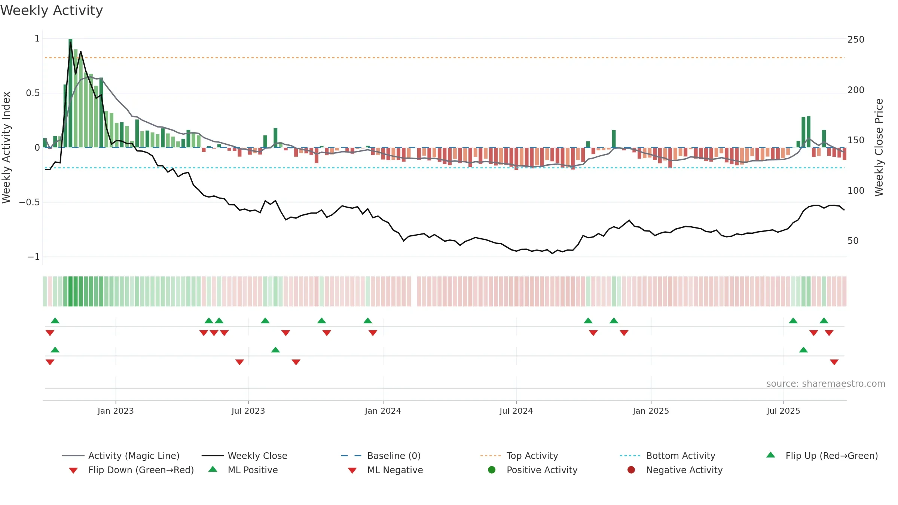
Task: Click the Weekly Activity chart title
Action: pos(52,10)
